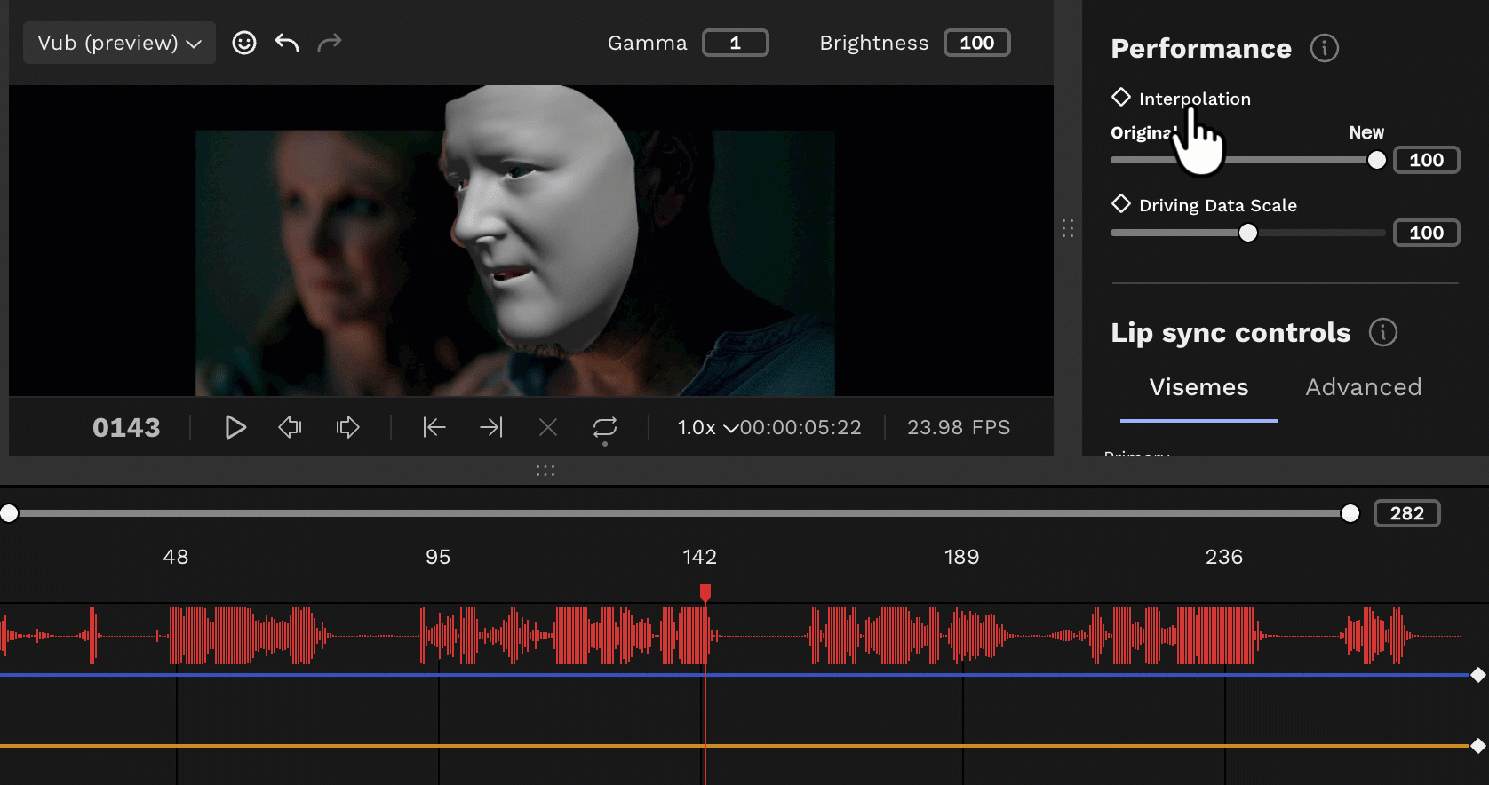Click the Interpolation slider handle

[1376, 160]
